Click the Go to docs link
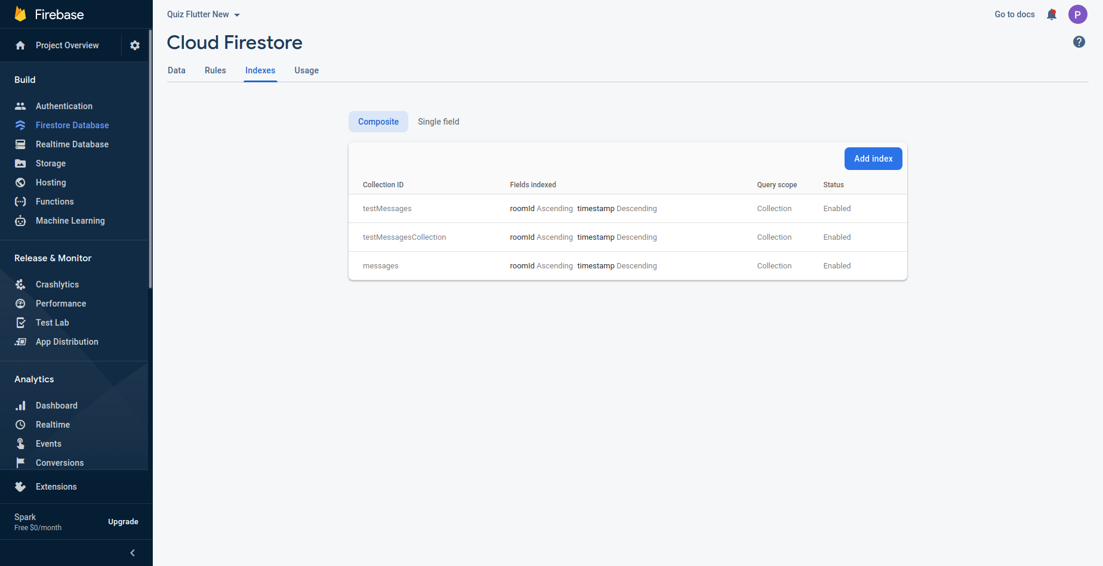 point(1014,14)
